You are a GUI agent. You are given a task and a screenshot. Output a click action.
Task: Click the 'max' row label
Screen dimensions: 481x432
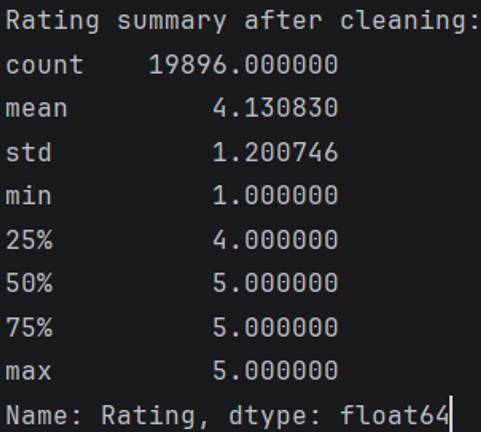[x=28, y=371]
